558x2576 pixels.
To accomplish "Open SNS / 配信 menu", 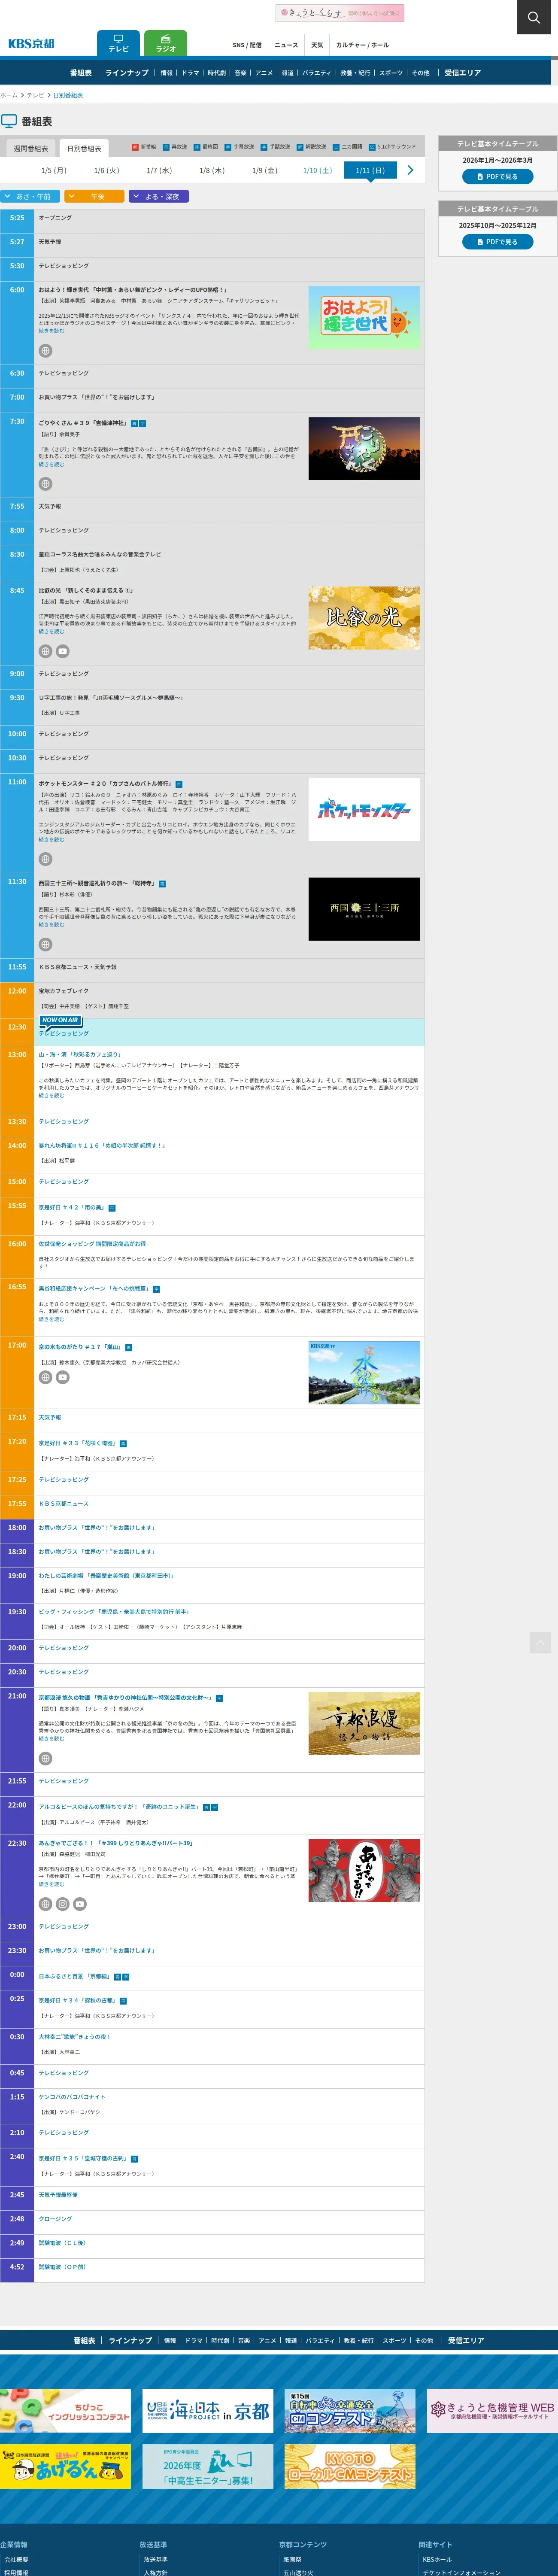I will click(247, 45).
